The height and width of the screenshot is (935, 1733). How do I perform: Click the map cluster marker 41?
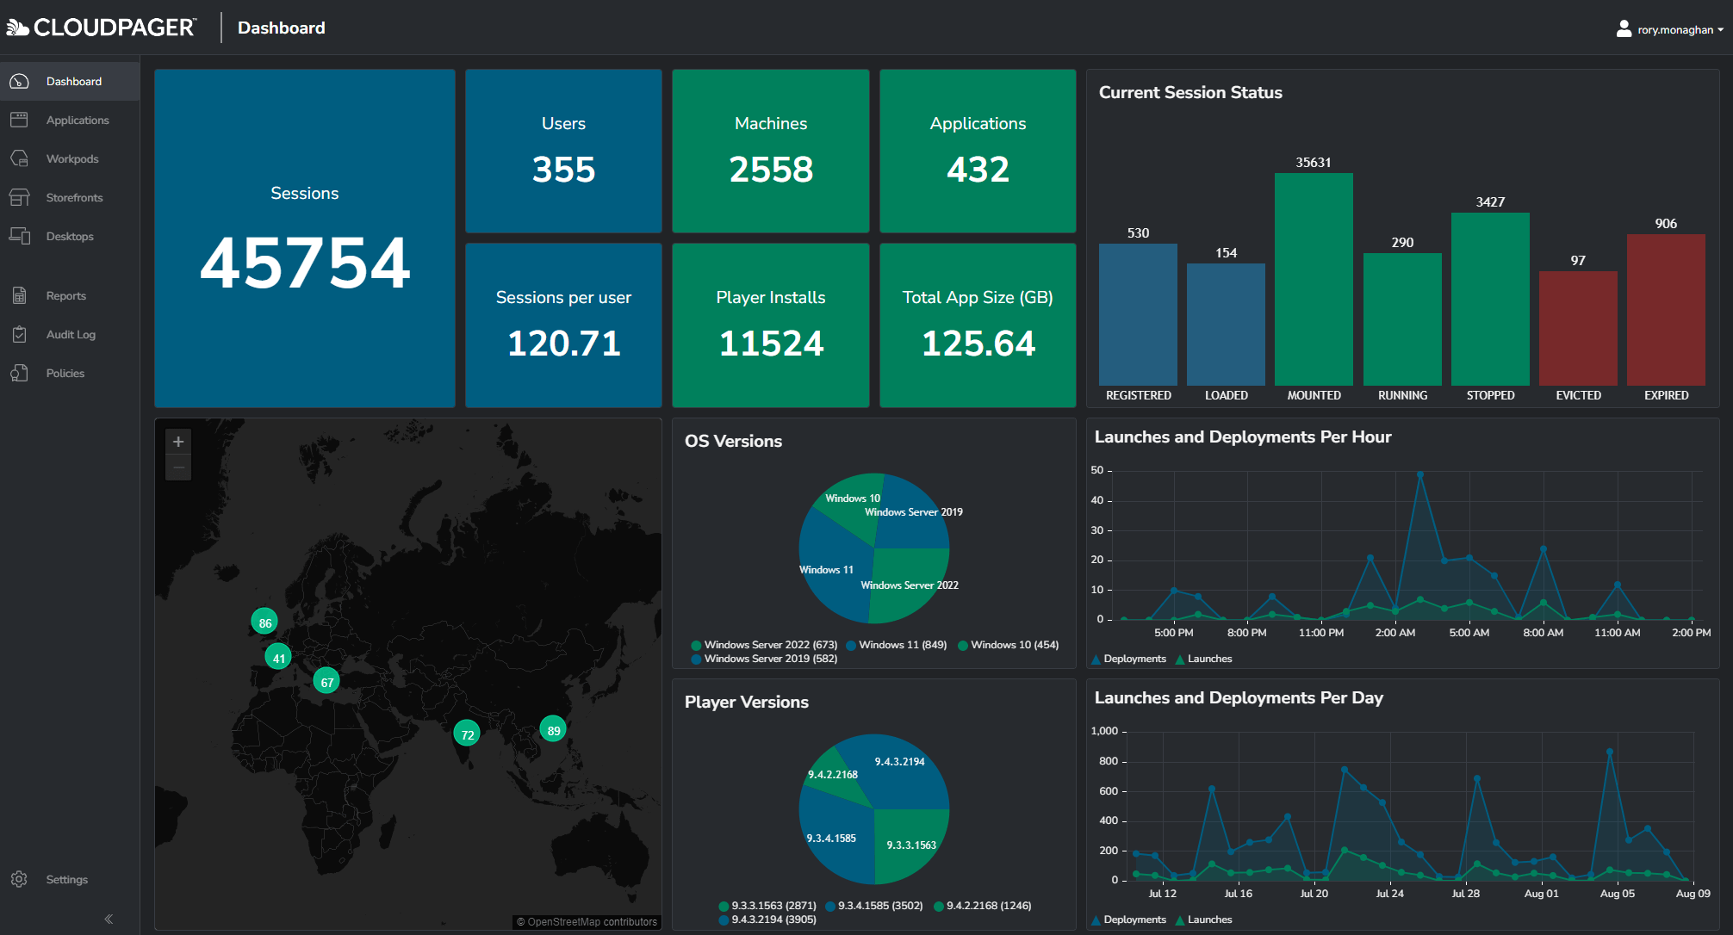coord(278,657)
